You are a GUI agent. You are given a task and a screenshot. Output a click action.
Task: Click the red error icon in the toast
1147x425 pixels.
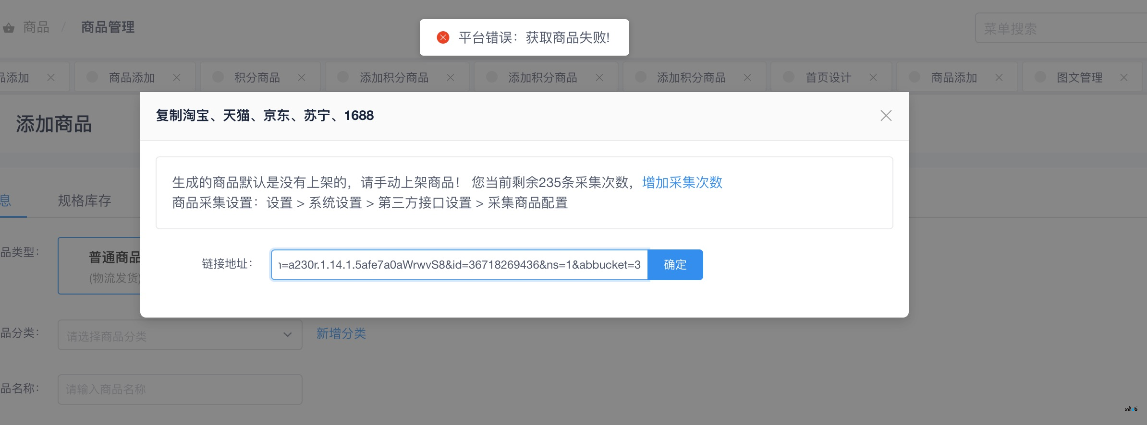click(x=443, y=37)
